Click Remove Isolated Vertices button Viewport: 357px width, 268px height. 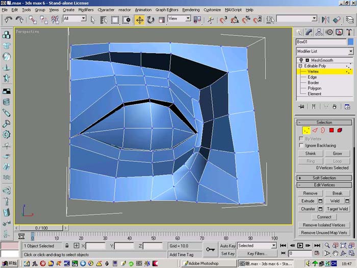point(324,225)
